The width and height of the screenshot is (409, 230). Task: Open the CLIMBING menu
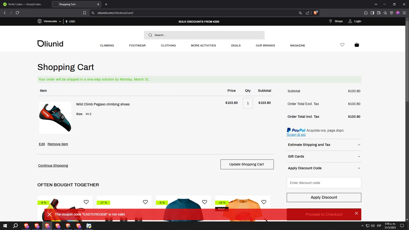(x=107, y=46)
